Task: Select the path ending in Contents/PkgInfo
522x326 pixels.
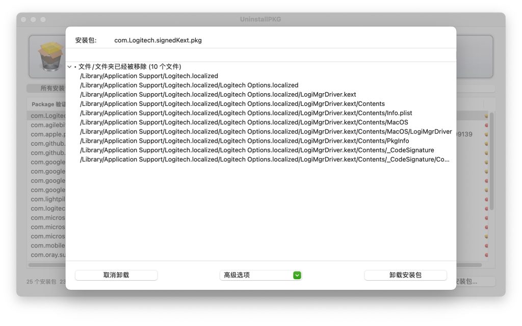Action: point(245,141)
